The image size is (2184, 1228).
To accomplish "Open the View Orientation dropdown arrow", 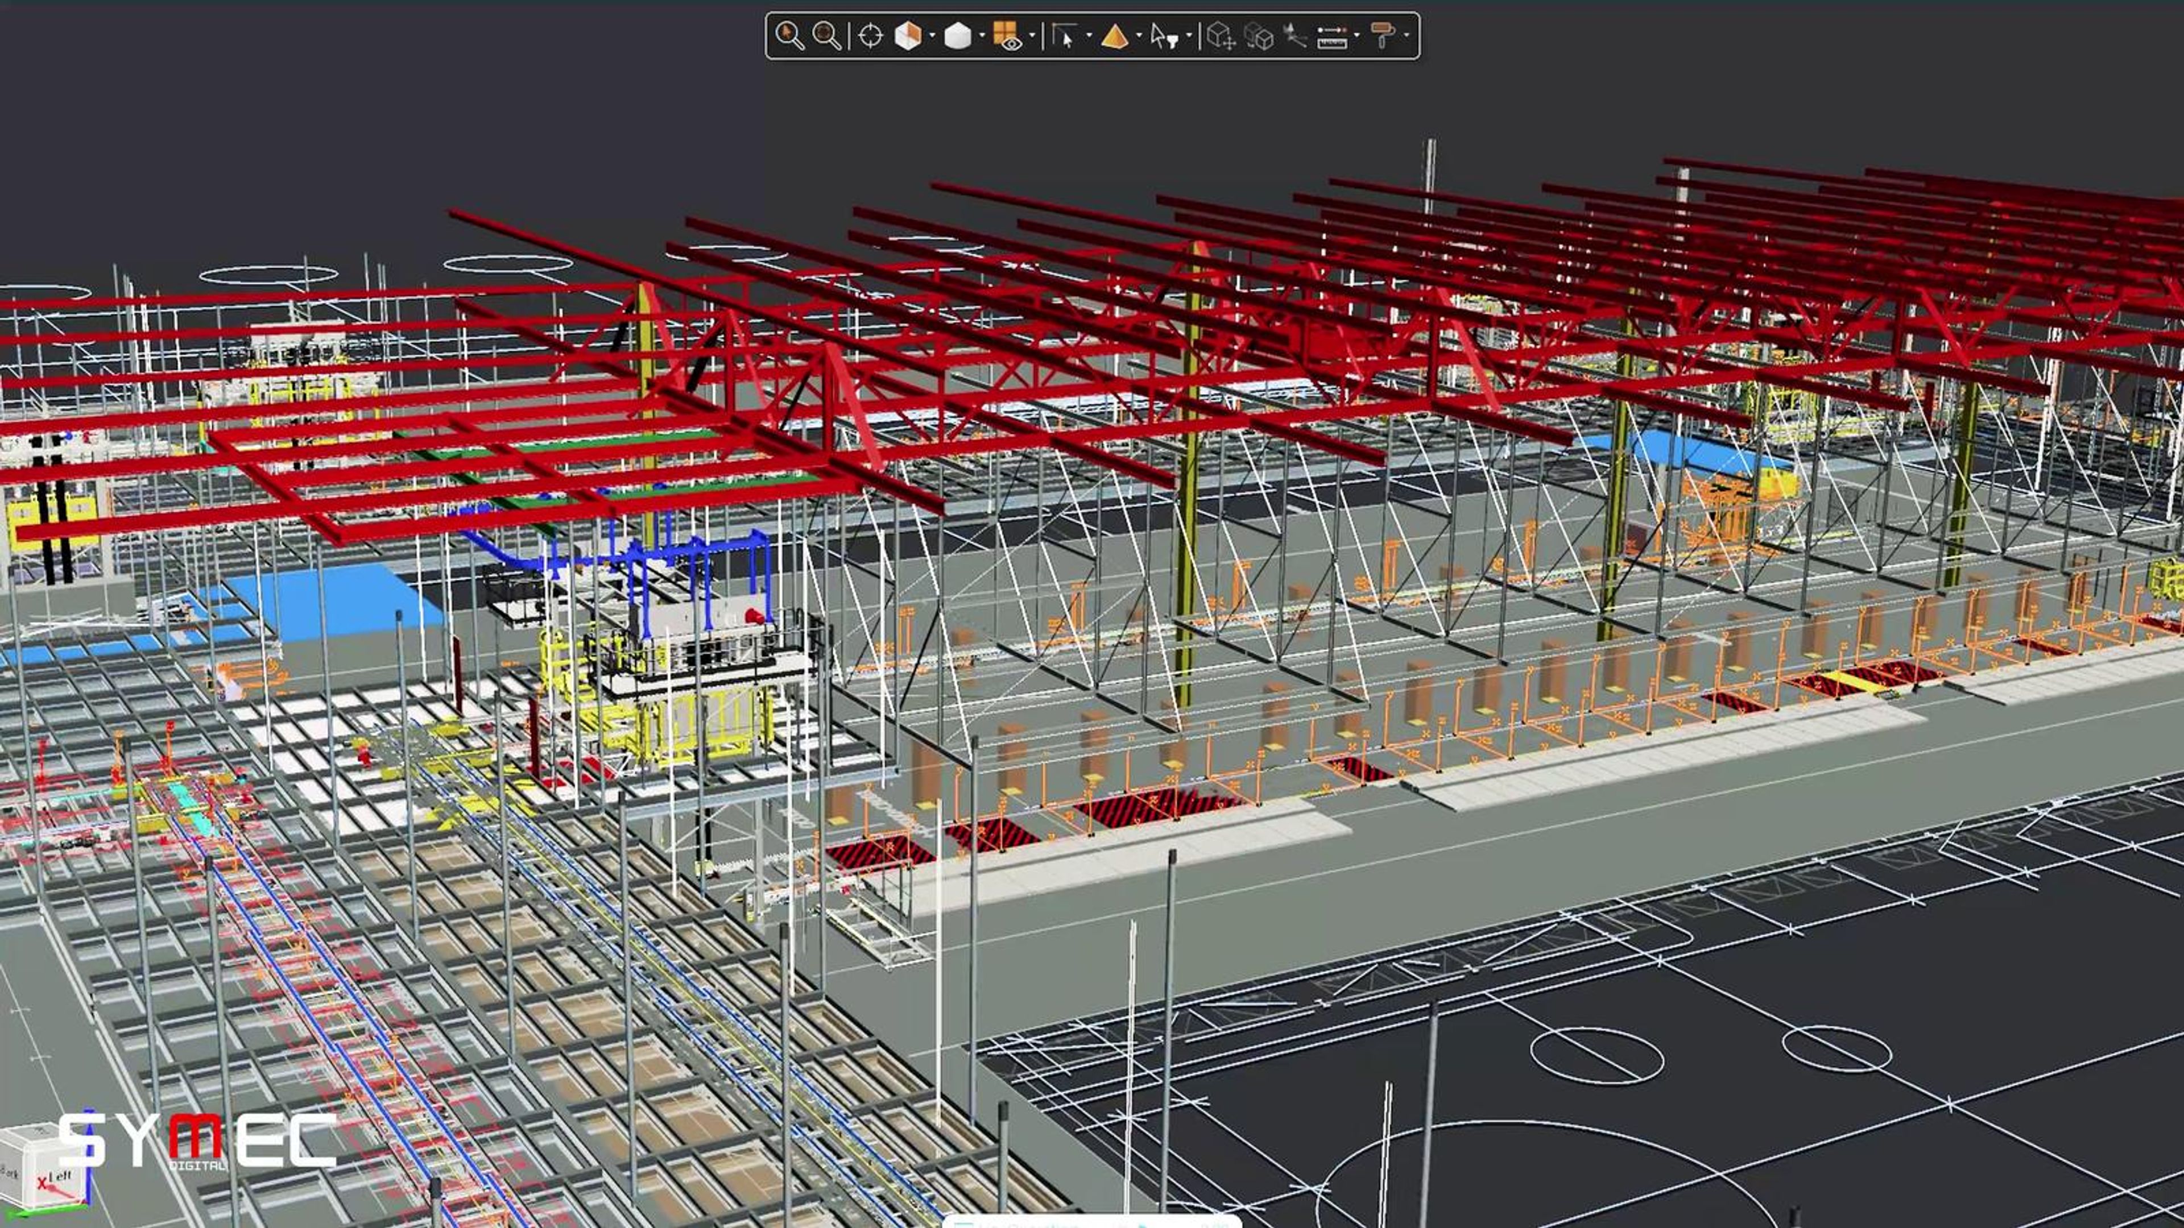I will click(932, 36).
